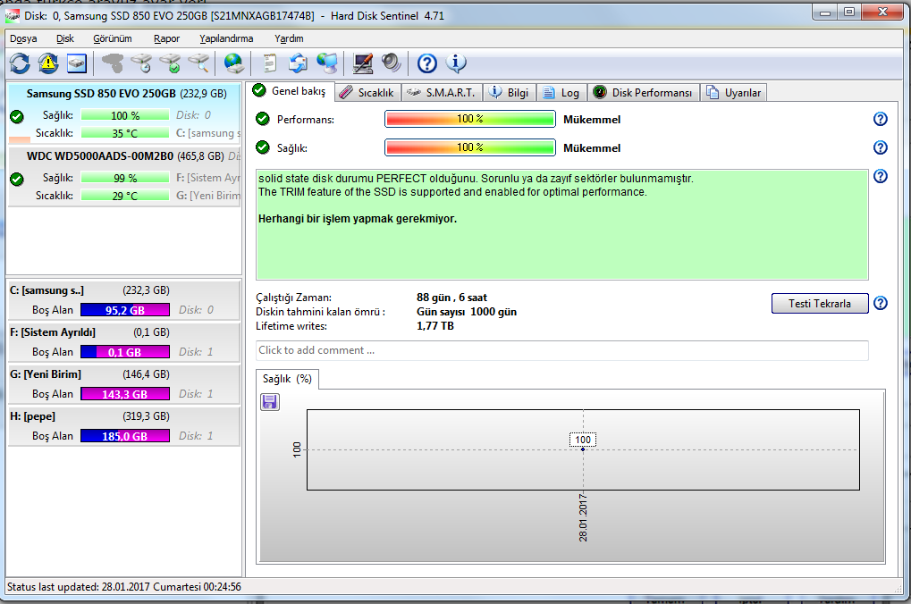Open the Görünüm menu

113,38
